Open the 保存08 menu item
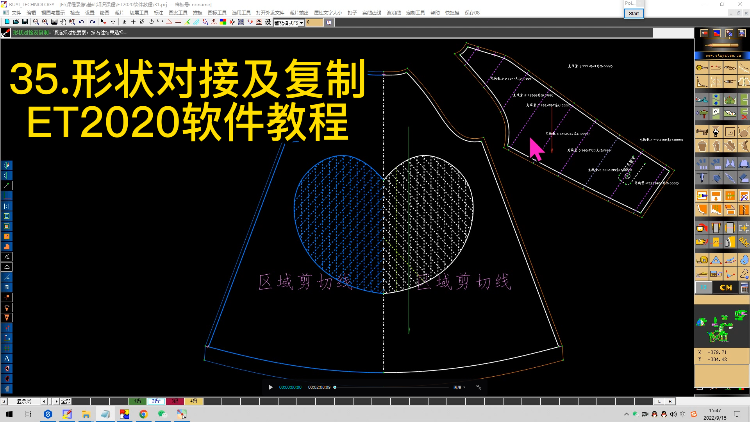Image resolution: width=750 pixels, height=422 pixels. coord(472,13)
